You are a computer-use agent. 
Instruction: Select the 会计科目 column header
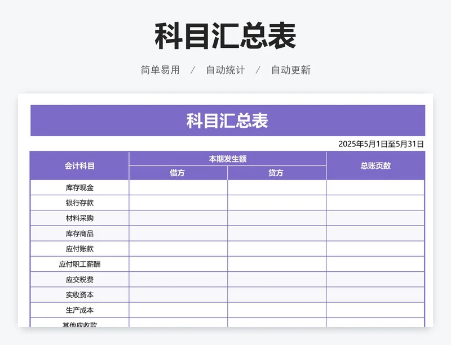click(79, 166)
